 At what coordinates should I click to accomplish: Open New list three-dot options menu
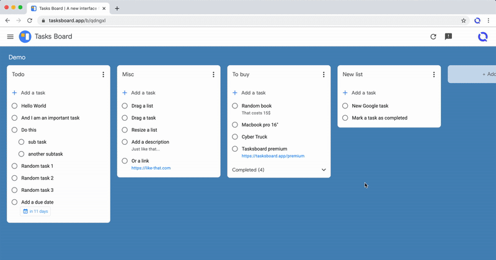tap(433, 74)
